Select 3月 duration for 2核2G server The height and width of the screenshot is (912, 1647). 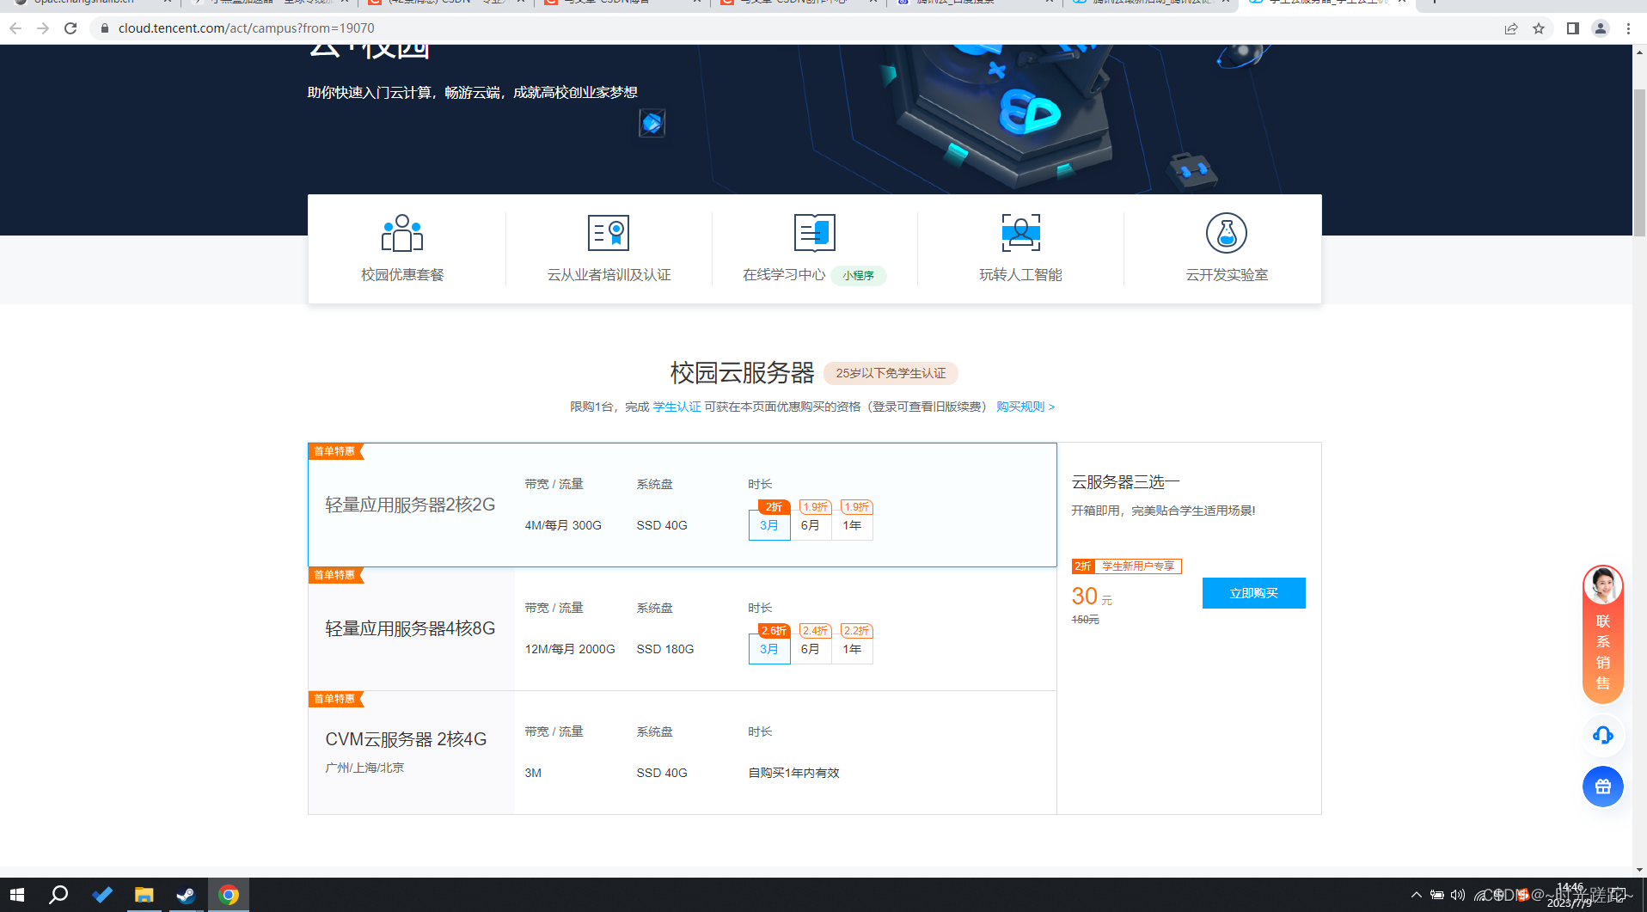(x=769, y=525)
